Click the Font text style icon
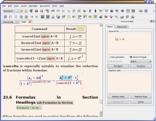This screenshot has width=156, height=121. pos(101,11)
